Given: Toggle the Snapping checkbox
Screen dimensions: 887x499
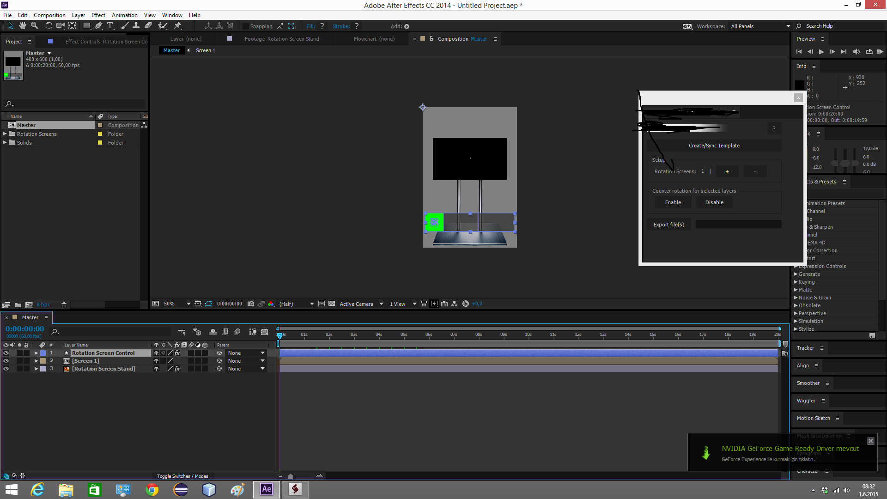Looking at the screenshot, I should 246,26.
